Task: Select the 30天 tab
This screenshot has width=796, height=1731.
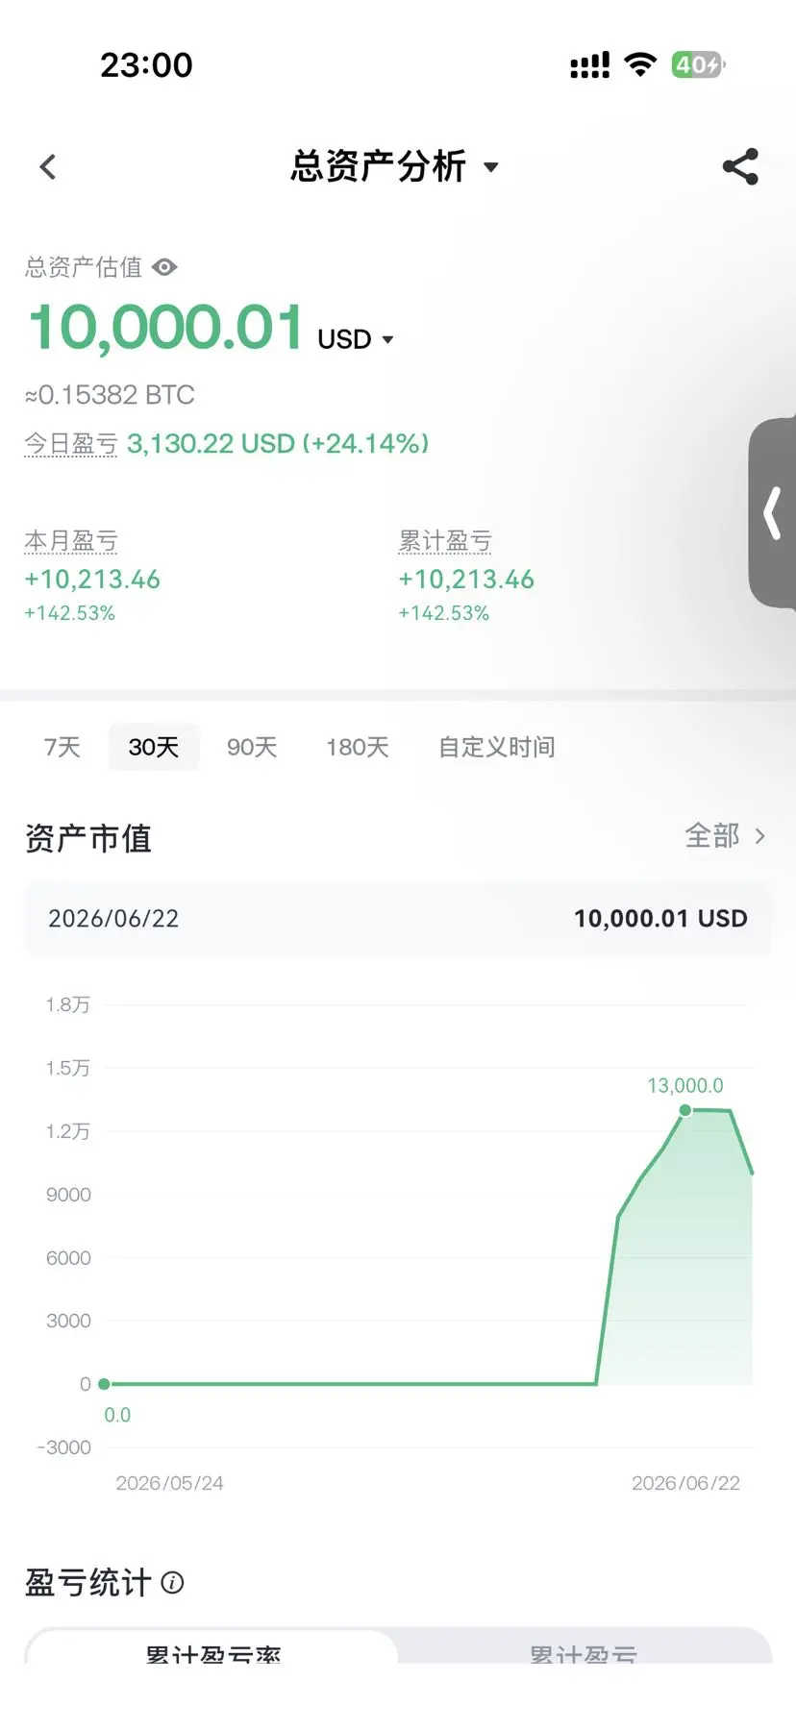Action: click(154, 747)
